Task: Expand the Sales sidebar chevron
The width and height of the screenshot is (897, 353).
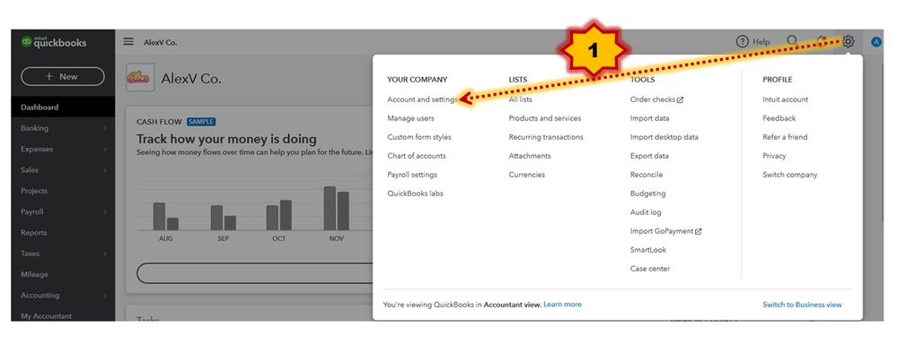Action: pyautogui.click(x=105, y=170)
